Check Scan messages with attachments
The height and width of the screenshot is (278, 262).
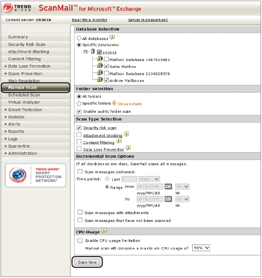80,212
